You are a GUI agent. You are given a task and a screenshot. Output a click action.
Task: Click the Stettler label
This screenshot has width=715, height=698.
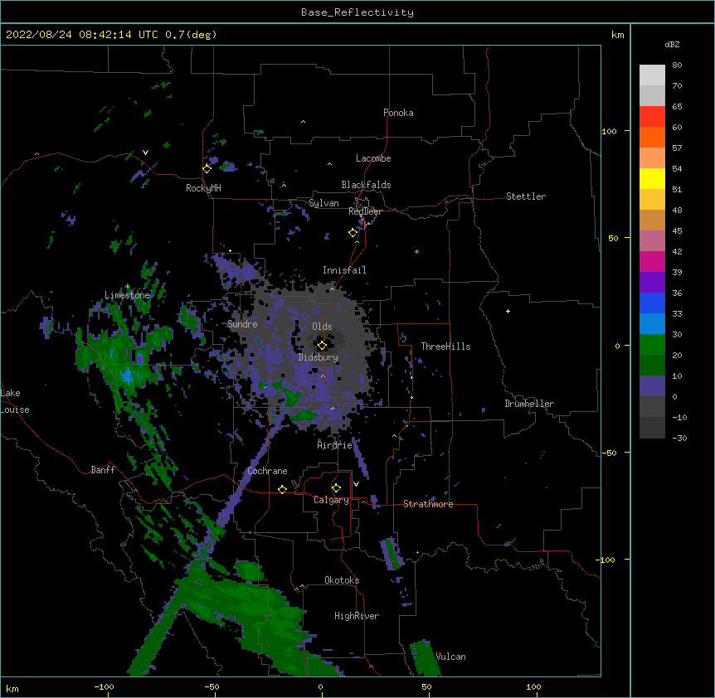526,196
